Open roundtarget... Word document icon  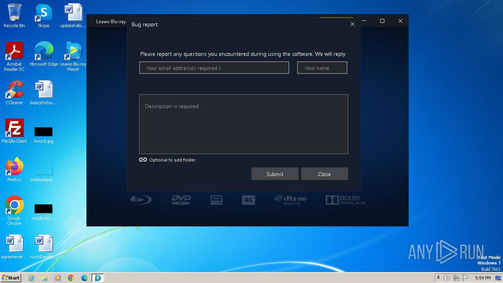point(44,247)
